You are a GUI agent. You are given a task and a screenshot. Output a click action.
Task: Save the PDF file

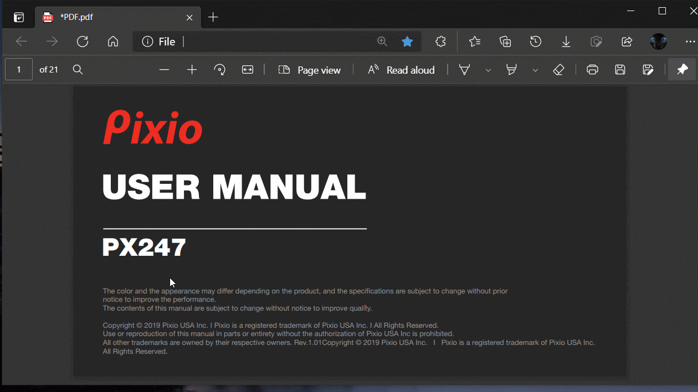620,70
